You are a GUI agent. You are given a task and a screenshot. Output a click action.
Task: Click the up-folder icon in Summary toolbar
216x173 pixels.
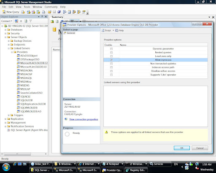point(52,22)
